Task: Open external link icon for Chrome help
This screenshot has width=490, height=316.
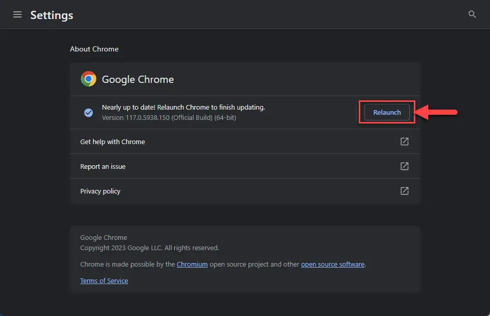Action: (405, 142)
